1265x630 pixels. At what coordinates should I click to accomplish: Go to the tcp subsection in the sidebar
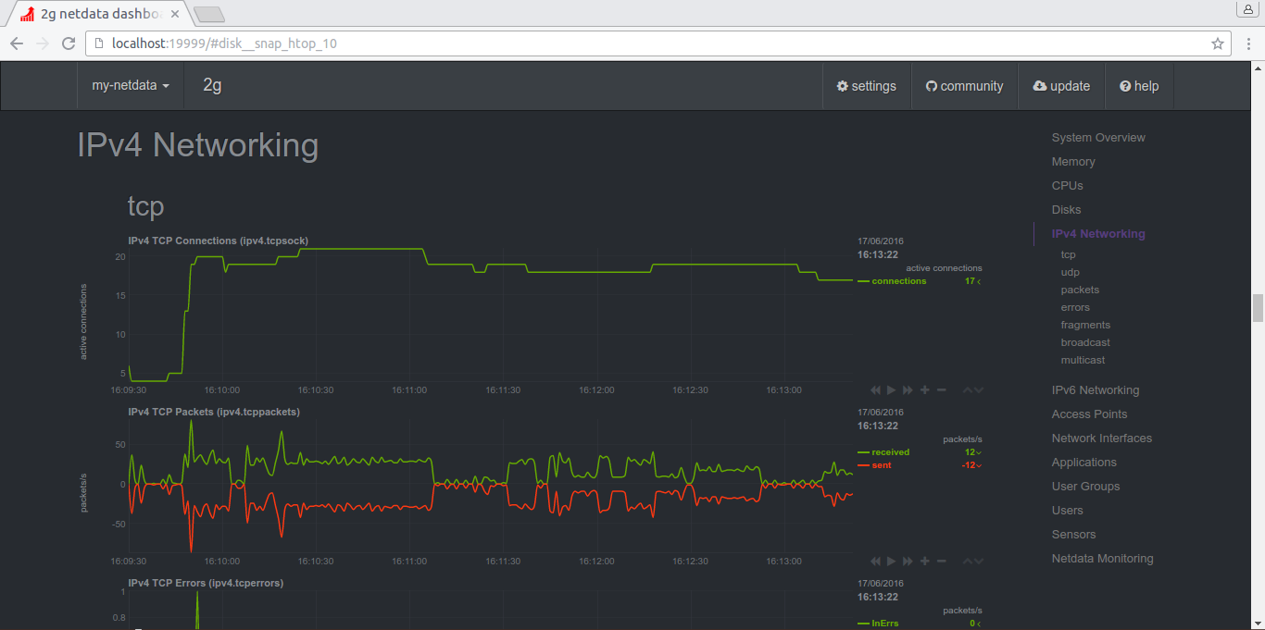click(1069, 254)
